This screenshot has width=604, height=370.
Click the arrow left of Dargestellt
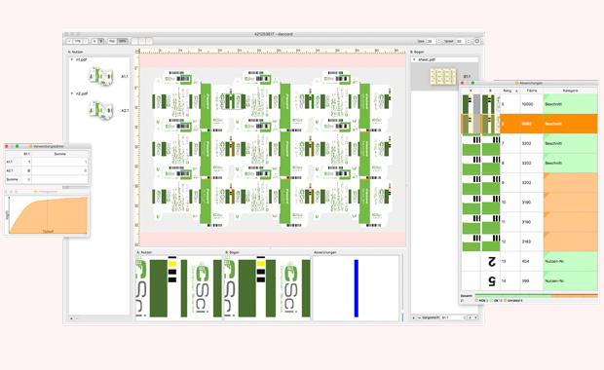coord(413,317)
